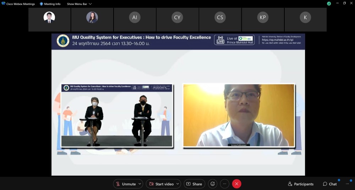Click the Cisco Webex Meetings logo
Screen dimensions: 355x190
coord(4,4)
